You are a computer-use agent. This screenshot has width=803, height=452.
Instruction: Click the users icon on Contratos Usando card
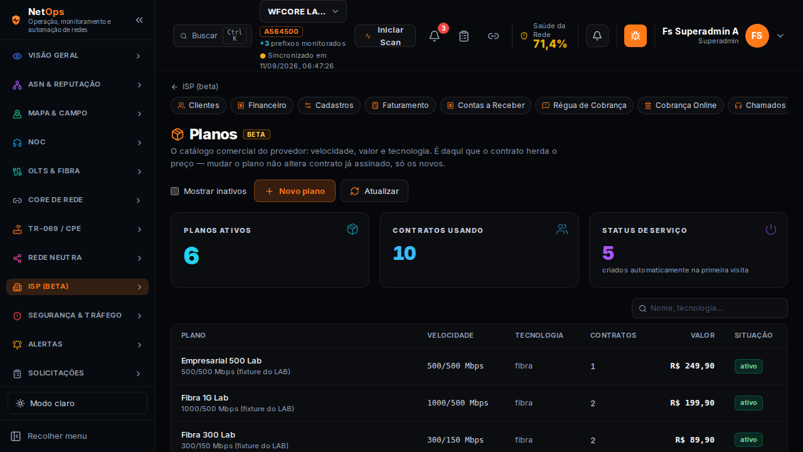(562, 229)
